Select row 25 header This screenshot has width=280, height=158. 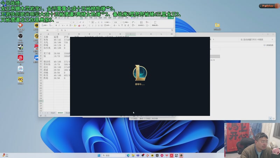[41, 101]
